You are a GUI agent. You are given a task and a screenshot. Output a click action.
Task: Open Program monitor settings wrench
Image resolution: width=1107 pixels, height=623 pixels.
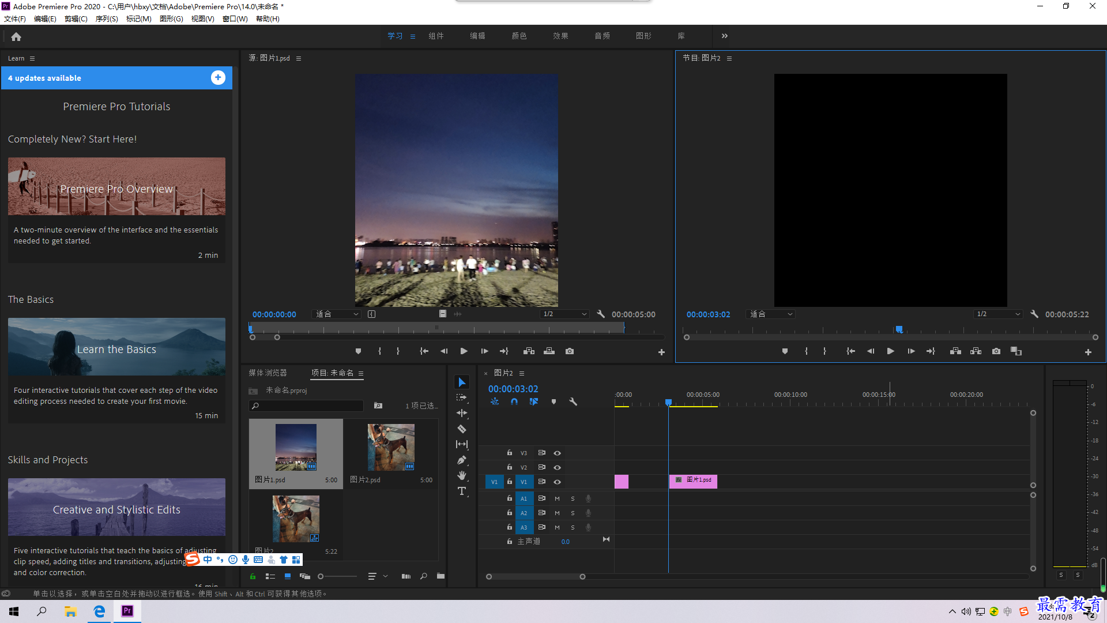click(x=1034, y=314)
